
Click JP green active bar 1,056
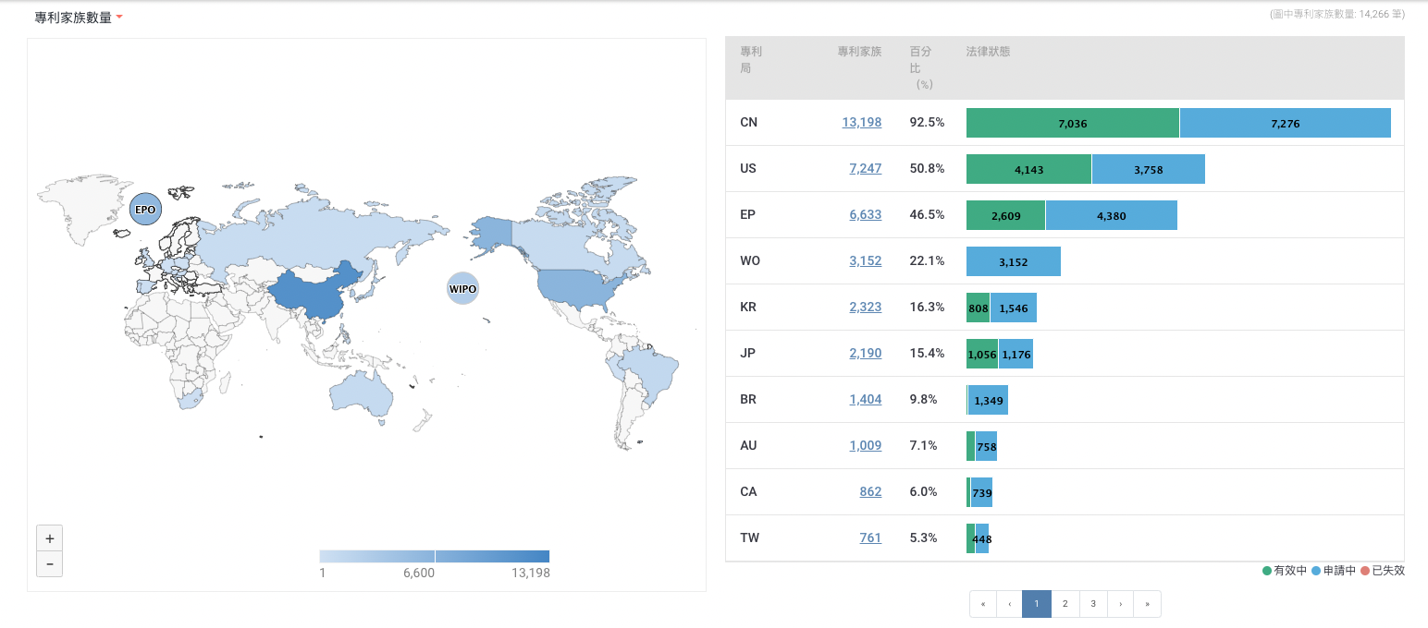(982, 354)
